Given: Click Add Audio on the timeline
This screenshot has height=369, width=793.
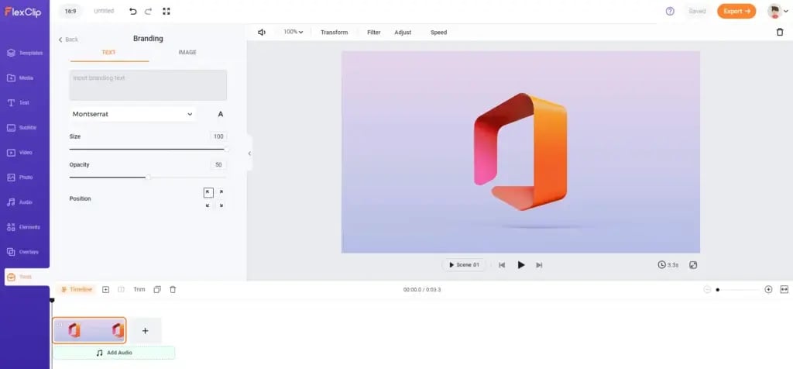Looking at the screenshot, I should pyautogui.click(x=114, y=353).
